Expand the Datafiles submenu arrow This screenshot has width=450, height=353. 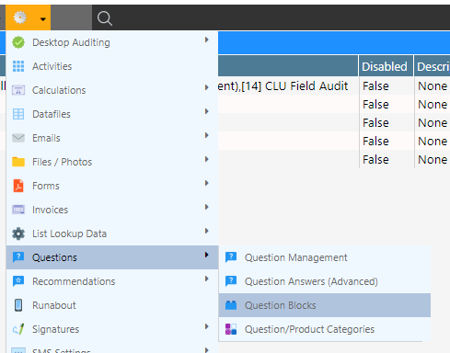[207, 111]
